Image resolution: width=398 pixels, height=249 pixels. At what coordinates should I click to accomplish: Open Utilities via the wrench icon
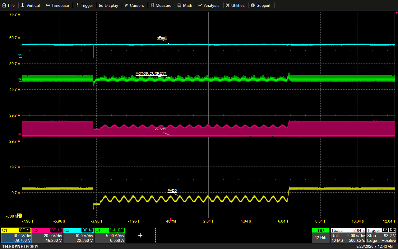click(227, 5)
